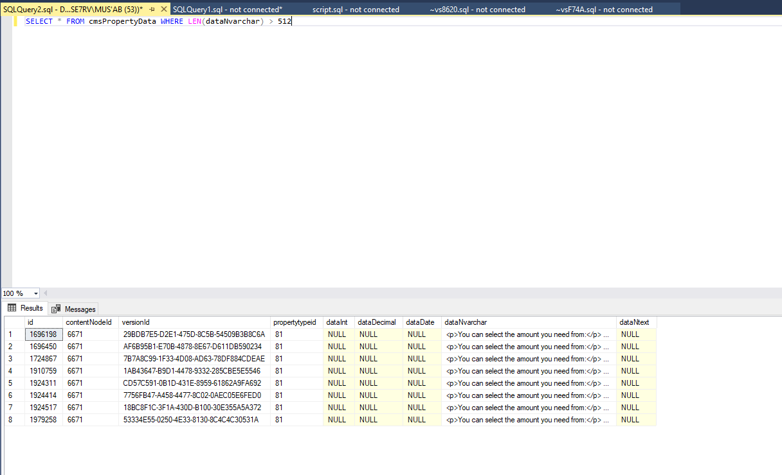Click versionId 7756FB47-A458-4477-8C02-0AEC05E6FED0
Image resolution: width=782 pixels, height=475 pixels.
195,395
